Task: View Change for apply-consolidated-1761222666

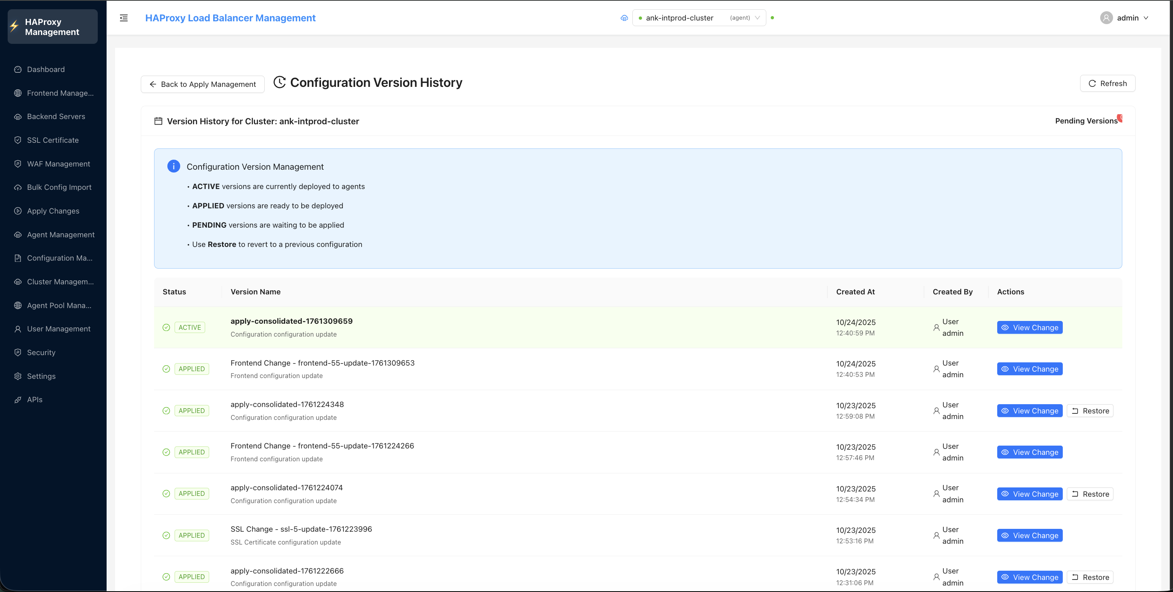Action: (x=1029, y=577)
